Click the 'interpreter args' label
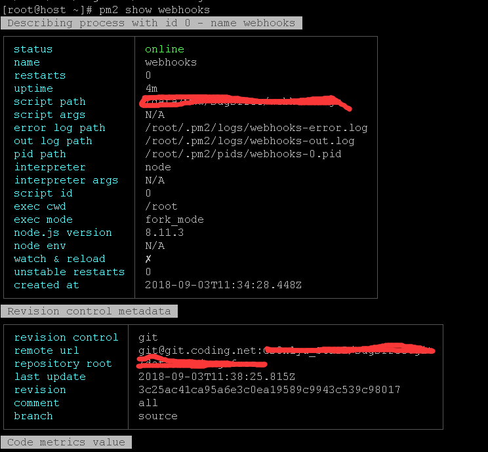This screenshot has height=452, width=488. coord(66,180)
